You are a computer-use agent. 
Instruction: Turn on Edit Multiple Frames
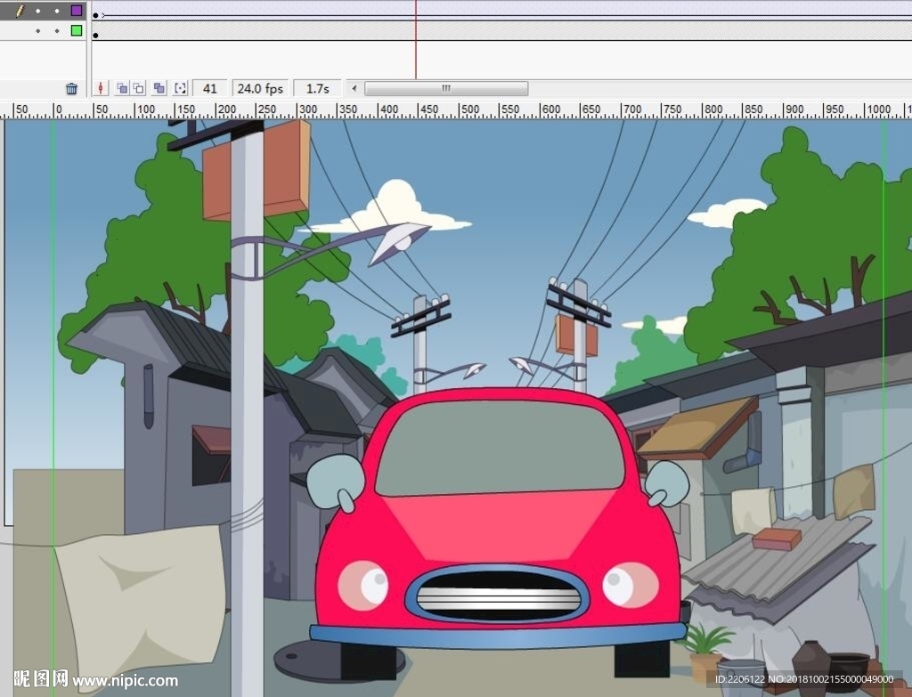click(x=159, y=88)
